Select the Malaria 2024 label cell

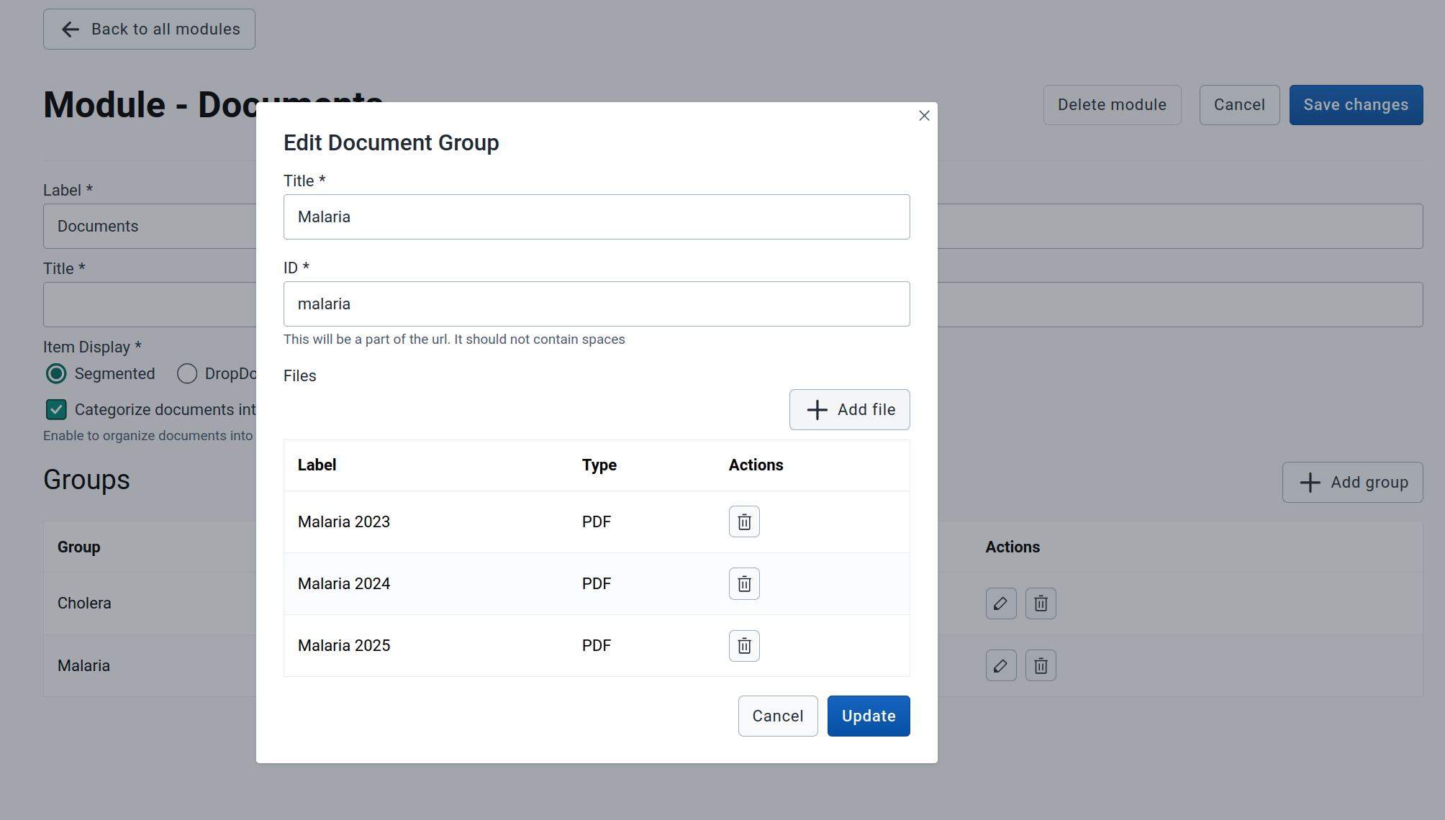[x=344, y=583]
